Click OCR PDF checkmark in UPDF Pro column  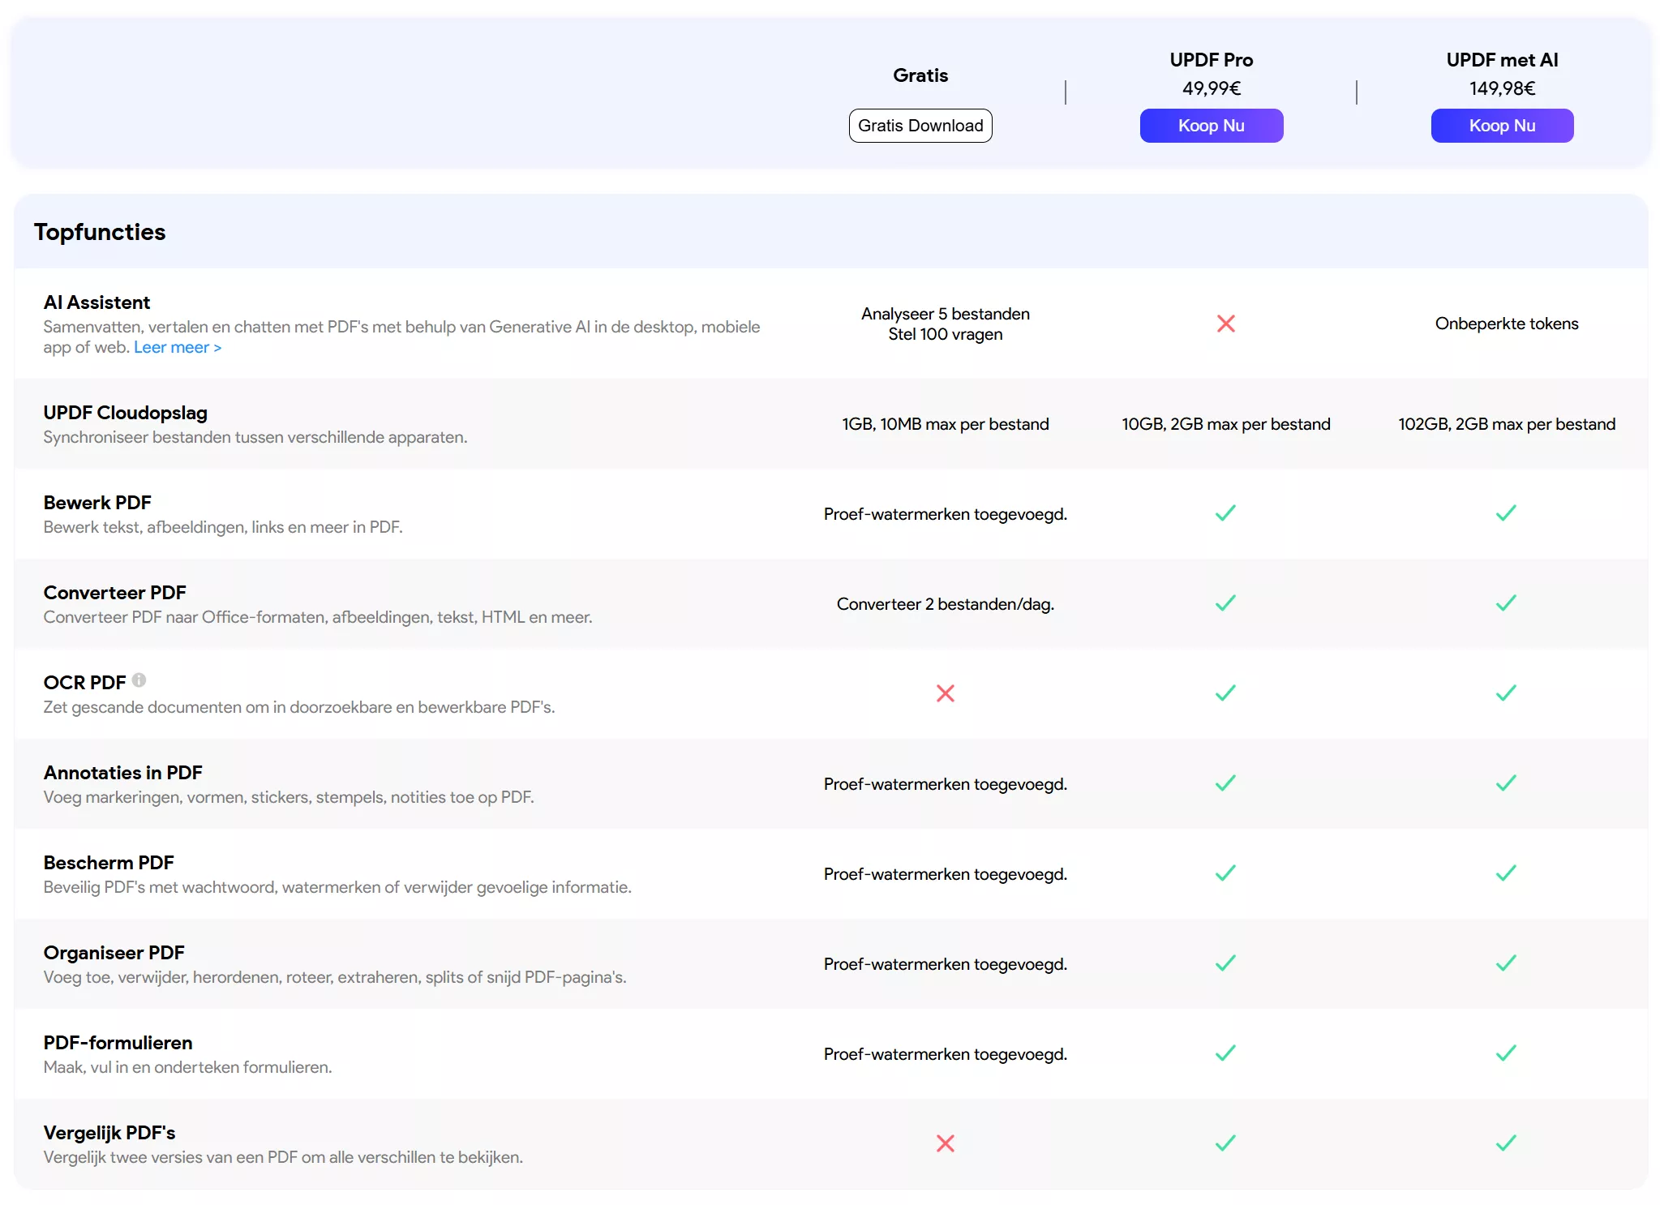[x=1225, y=693]
